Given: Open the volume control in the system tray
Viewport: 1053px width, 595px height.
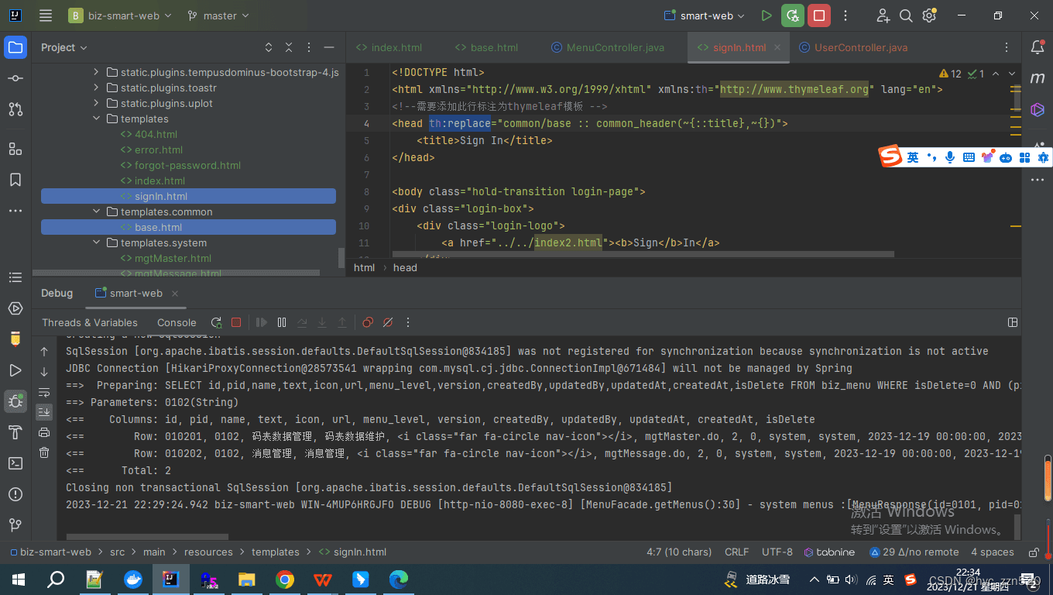Looking at the screenshot, I should [x=849, y=579].
